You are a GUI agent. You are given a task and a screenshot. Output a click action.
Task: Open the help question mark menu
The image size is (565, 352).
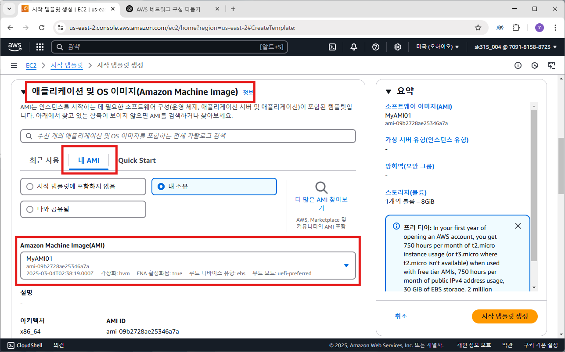click(376, 47)
